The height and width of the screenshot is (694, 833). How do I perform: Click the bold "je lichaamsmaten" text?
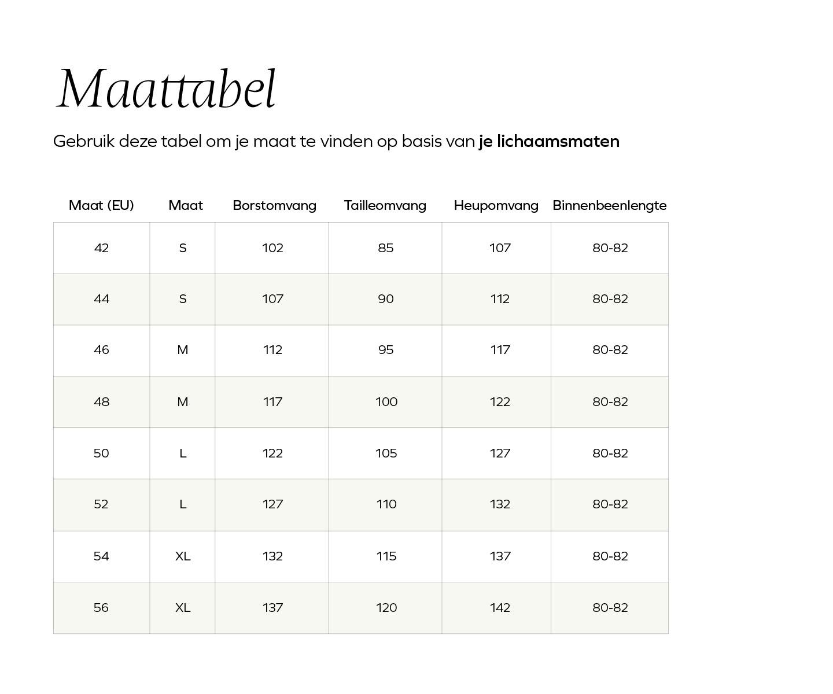tap(549, 142)
